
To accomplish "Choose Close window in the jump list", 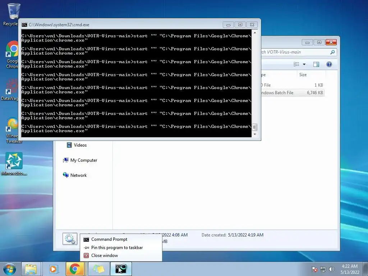I will pos(121,256).
